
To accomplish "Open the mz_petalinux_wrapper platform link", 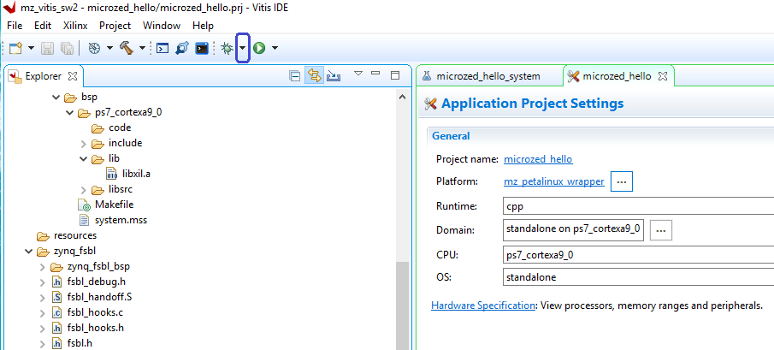I will point(554,181).
